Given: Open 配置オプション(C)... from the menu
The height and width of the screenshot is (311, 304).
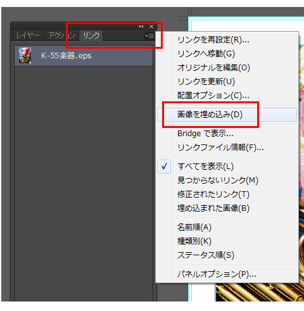Looking at the screenshot, I should click(213, 96).
